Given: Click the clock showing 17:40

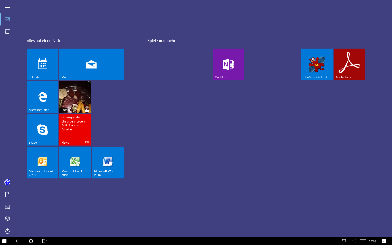Looking at the screenshot, I should tap(372, 241).
